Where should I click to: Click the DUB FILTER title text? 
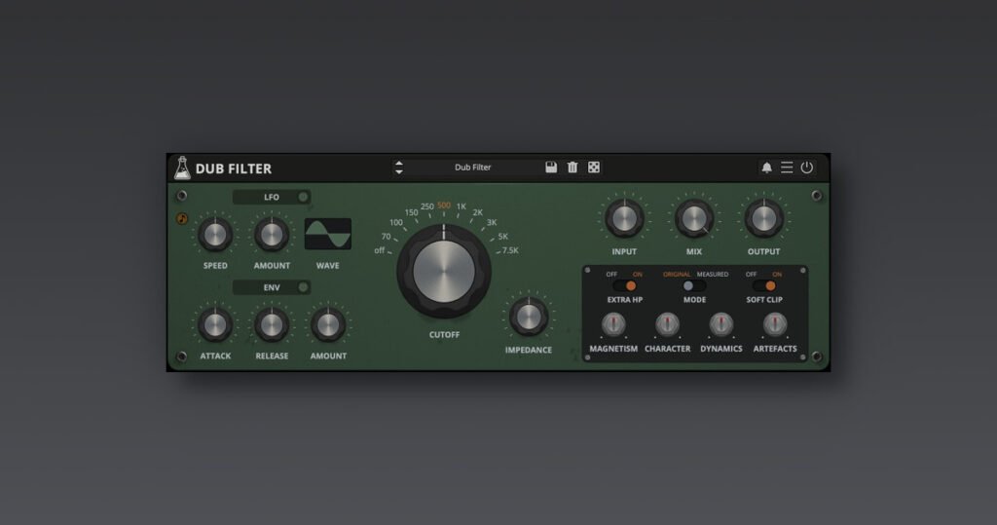pyautogui.click(x=234, y=169)
